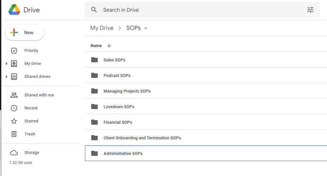Click the Starred star icon

point(14,121)
